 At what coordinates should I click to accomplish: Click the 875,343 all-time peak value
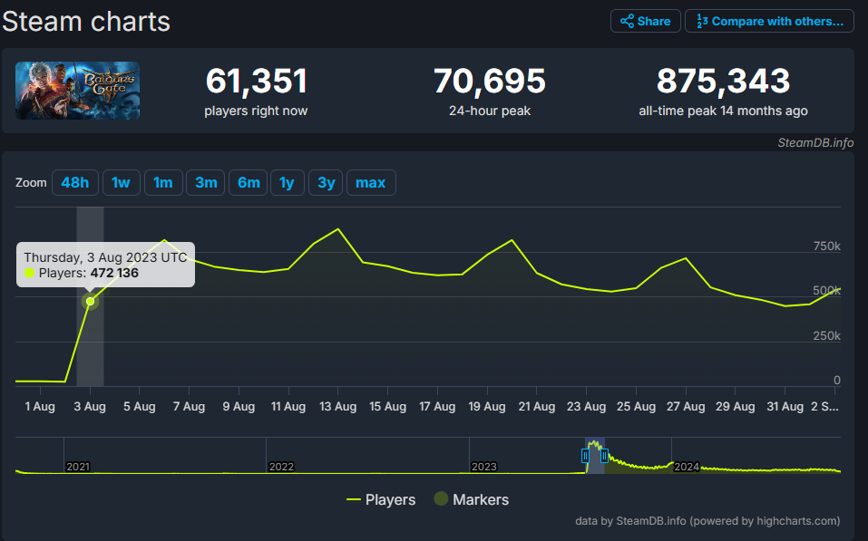coord(723,82)
